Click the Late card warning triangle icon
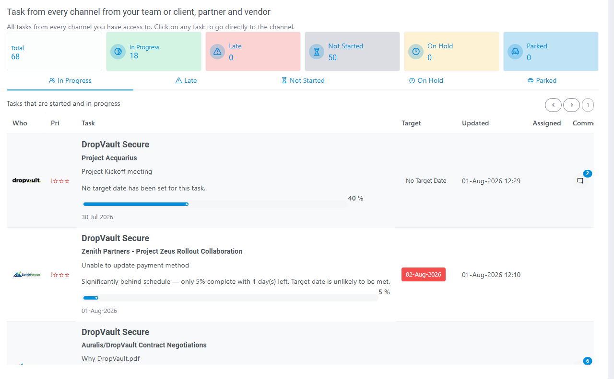Viewport: 614px width, 379px height. 217,52
